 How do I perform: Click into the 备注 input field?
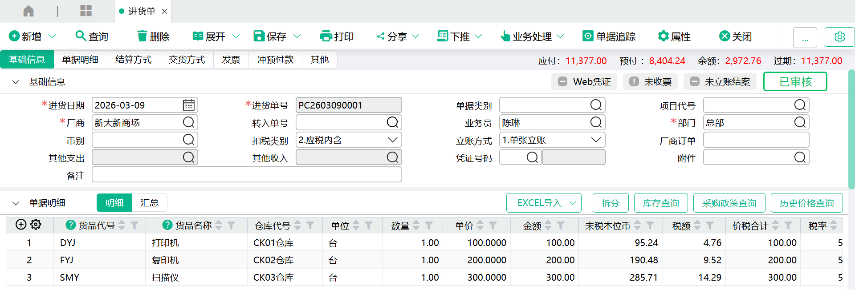coord(247,175)
